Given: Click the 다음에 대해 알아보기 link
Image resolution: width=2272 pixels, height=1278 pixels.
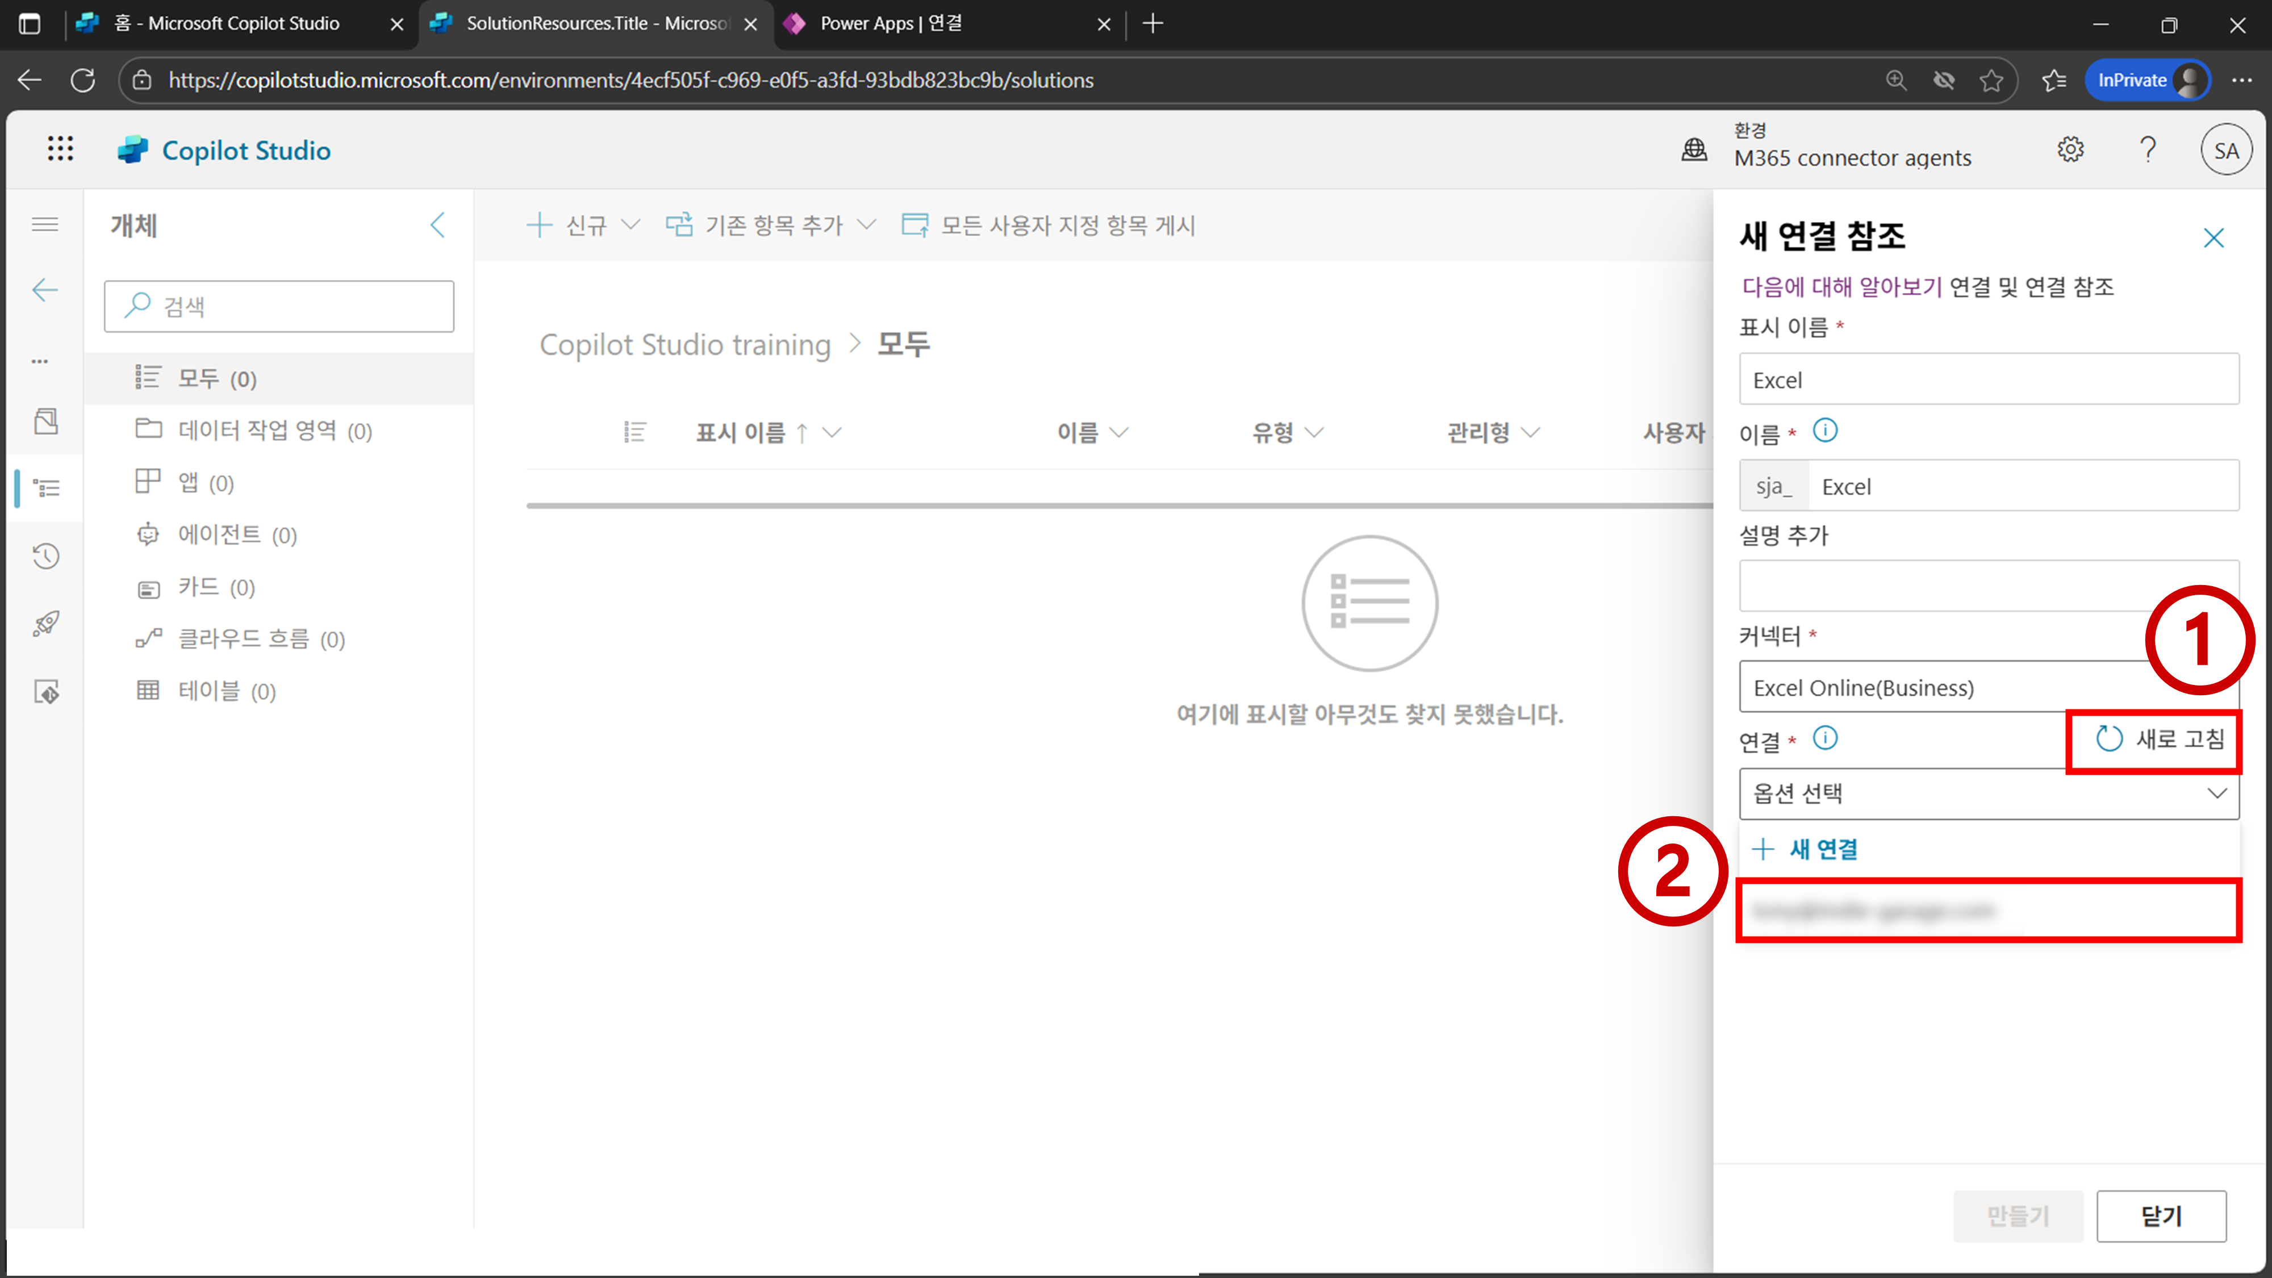Looking at the screenshot, I should click(x=1841, y=287).
